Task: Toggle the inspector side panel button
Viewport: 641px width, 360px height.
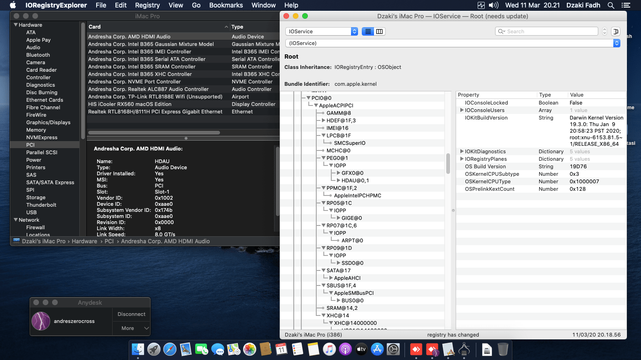Action: [615, 31]
